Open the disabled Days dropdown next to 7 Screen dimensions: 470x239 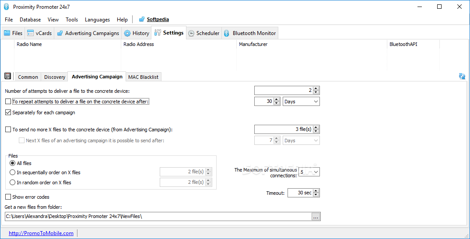[301, 141]
